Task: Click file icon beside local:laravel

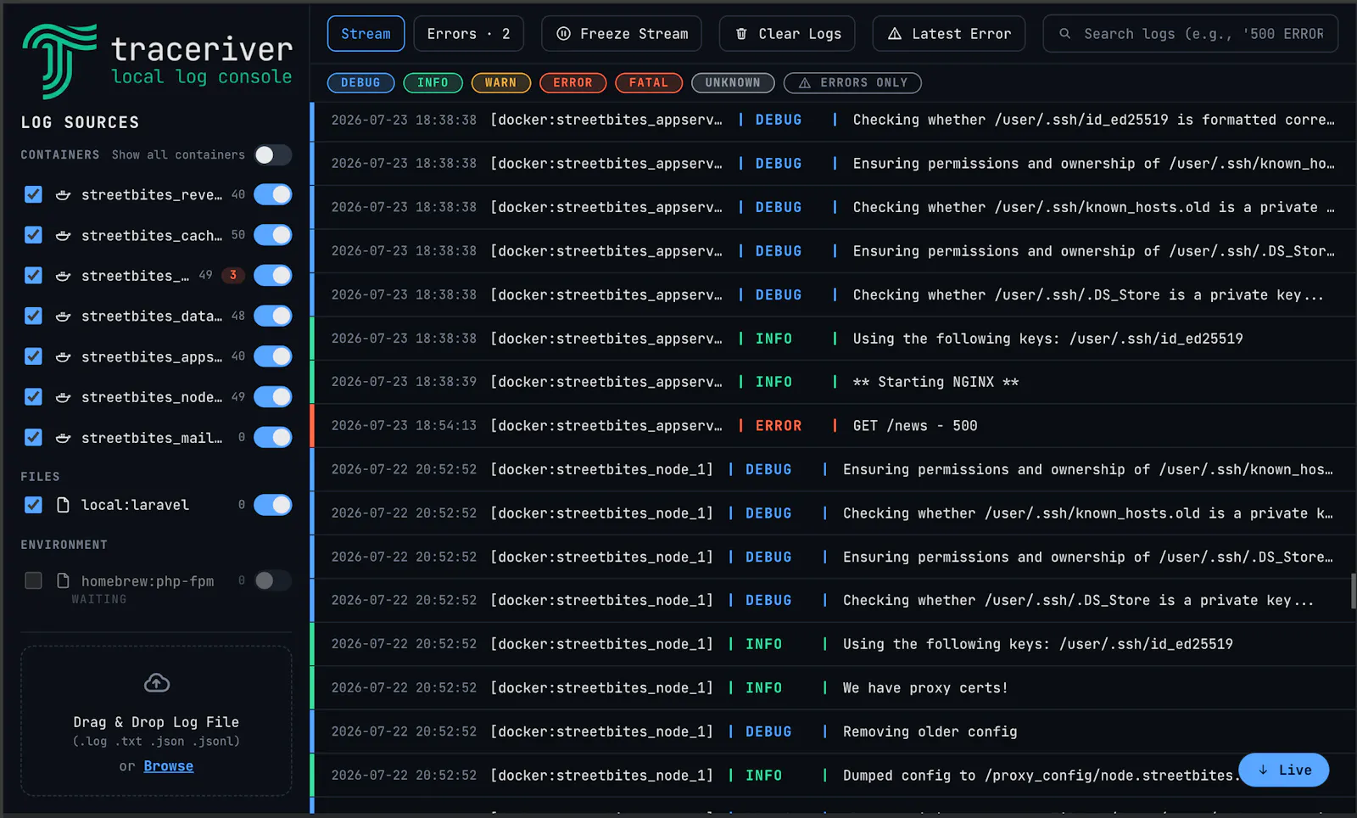Action: click(x=63, y=505)
